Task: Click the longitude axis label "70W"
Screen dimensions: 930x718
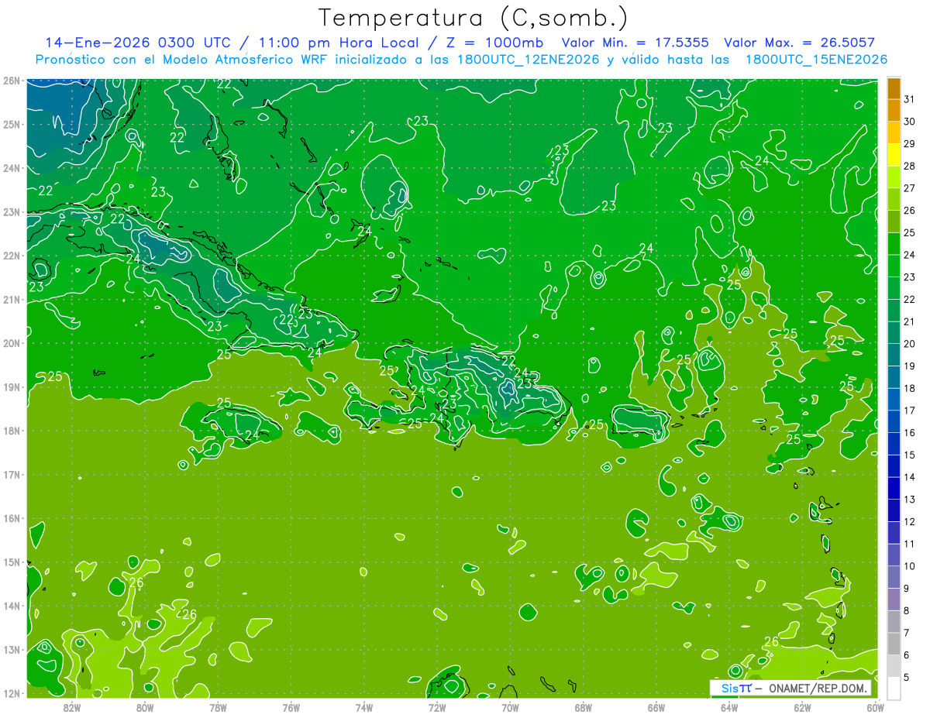Action: tap(510, 706)
